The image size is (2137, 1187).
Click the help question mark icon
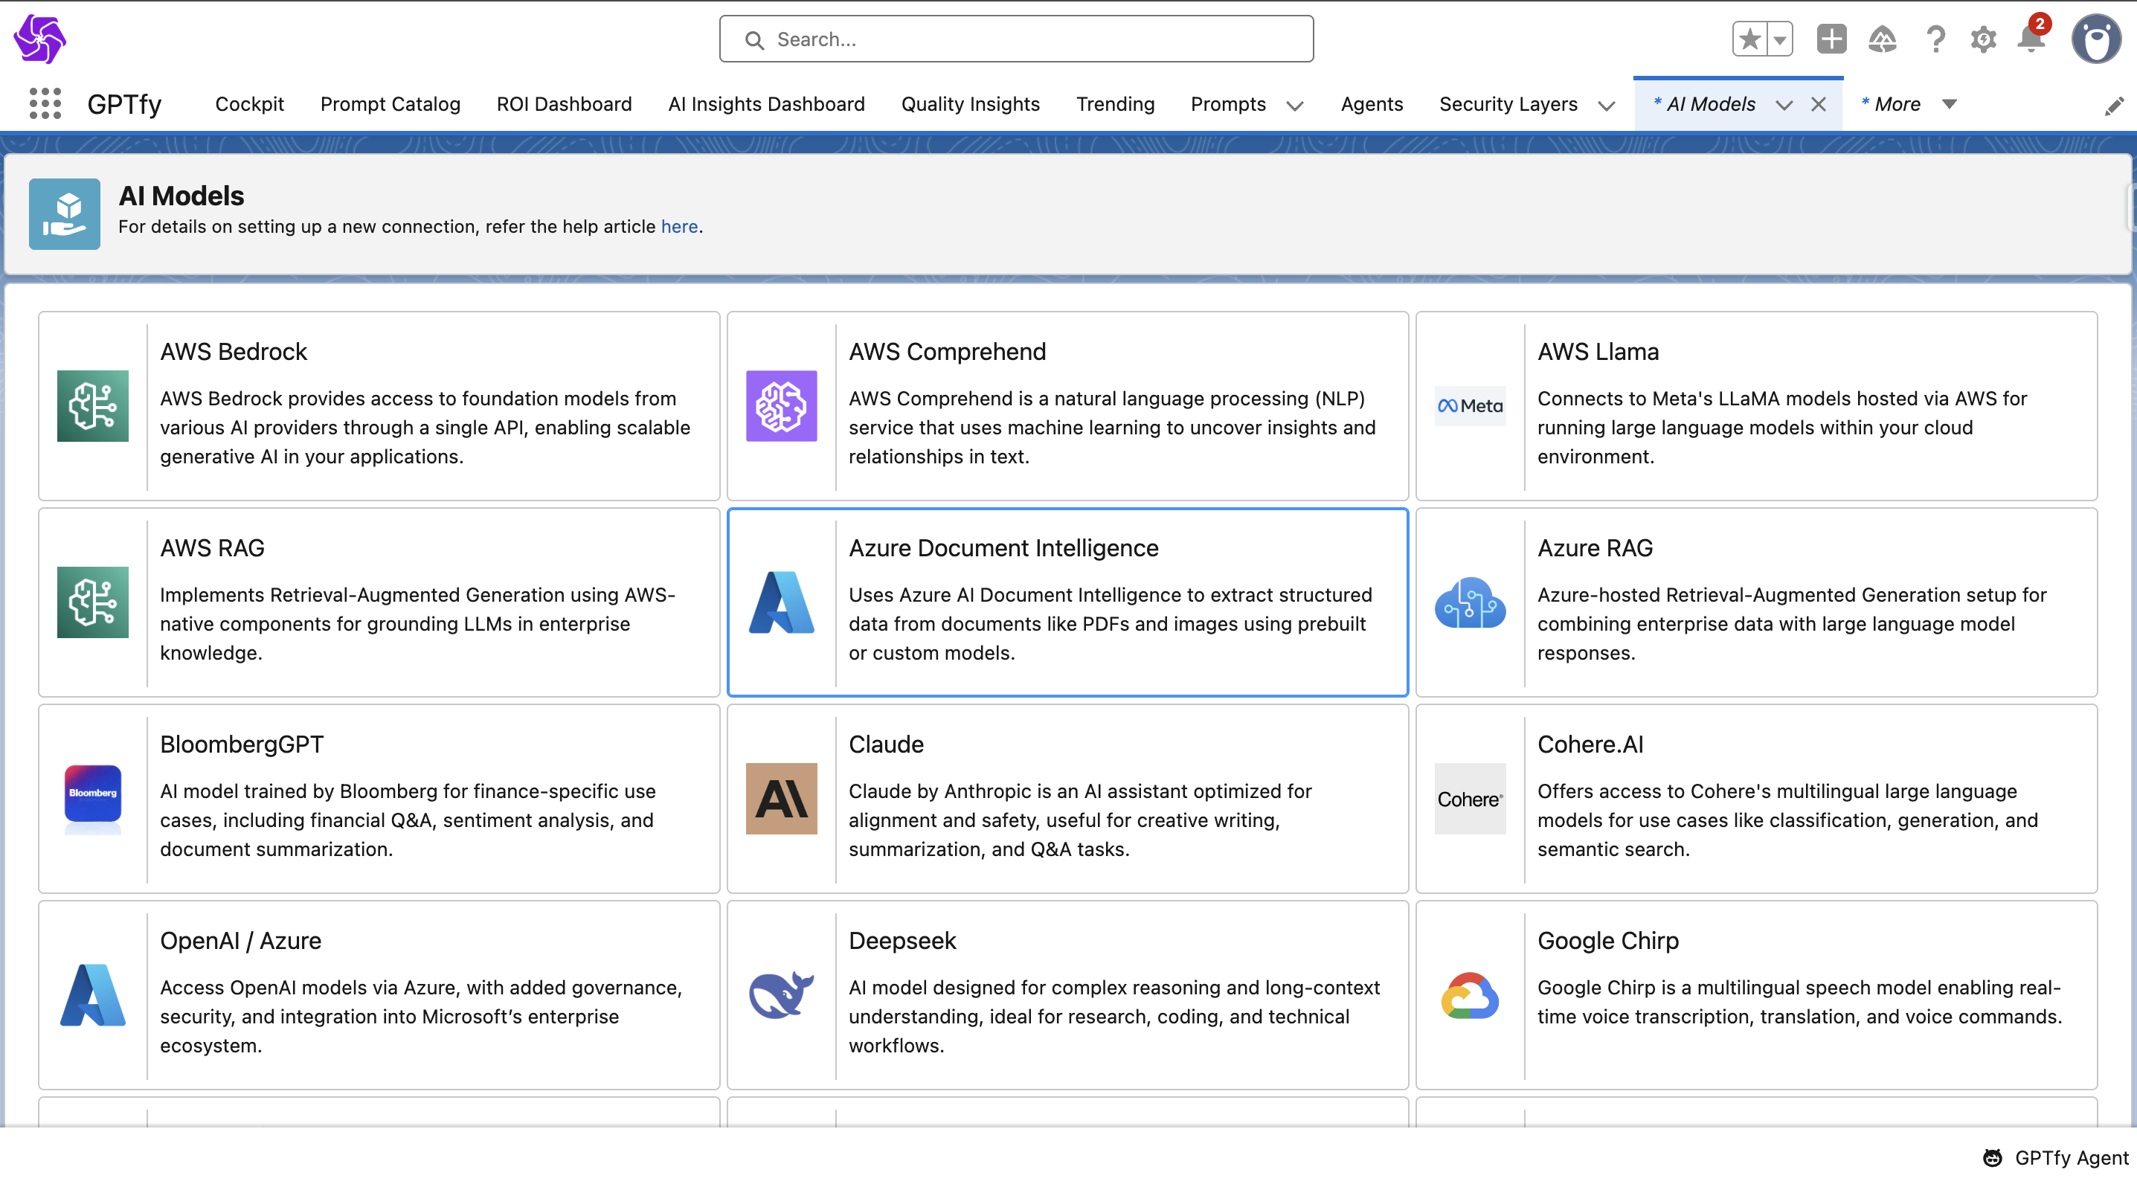tap(1935, 39)
